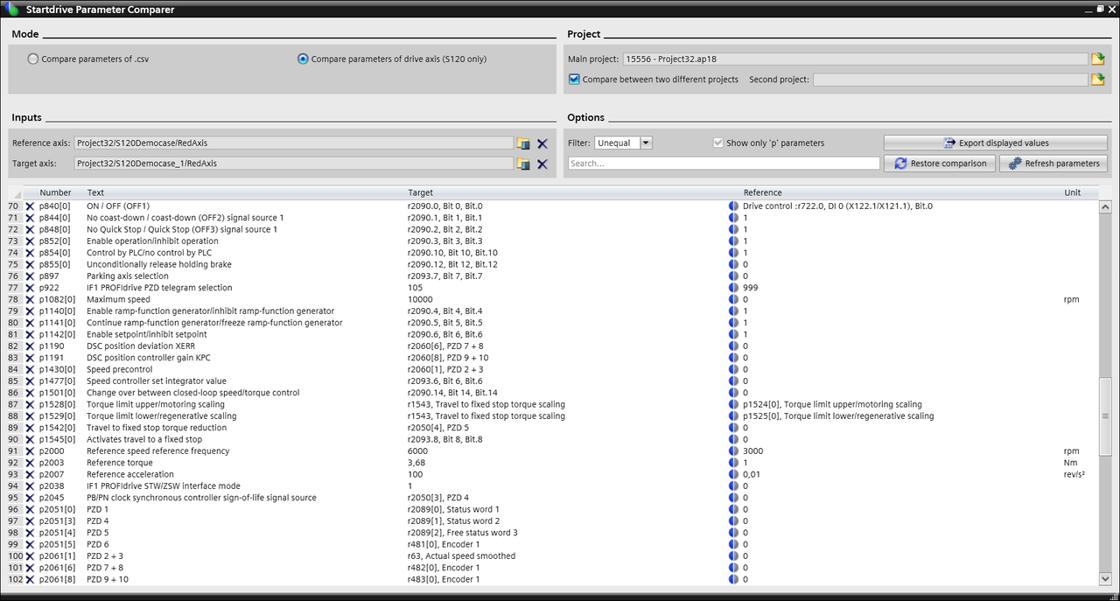Click the Restore comparison button
Screen dimensions: 1120x601
pos(941,164)
